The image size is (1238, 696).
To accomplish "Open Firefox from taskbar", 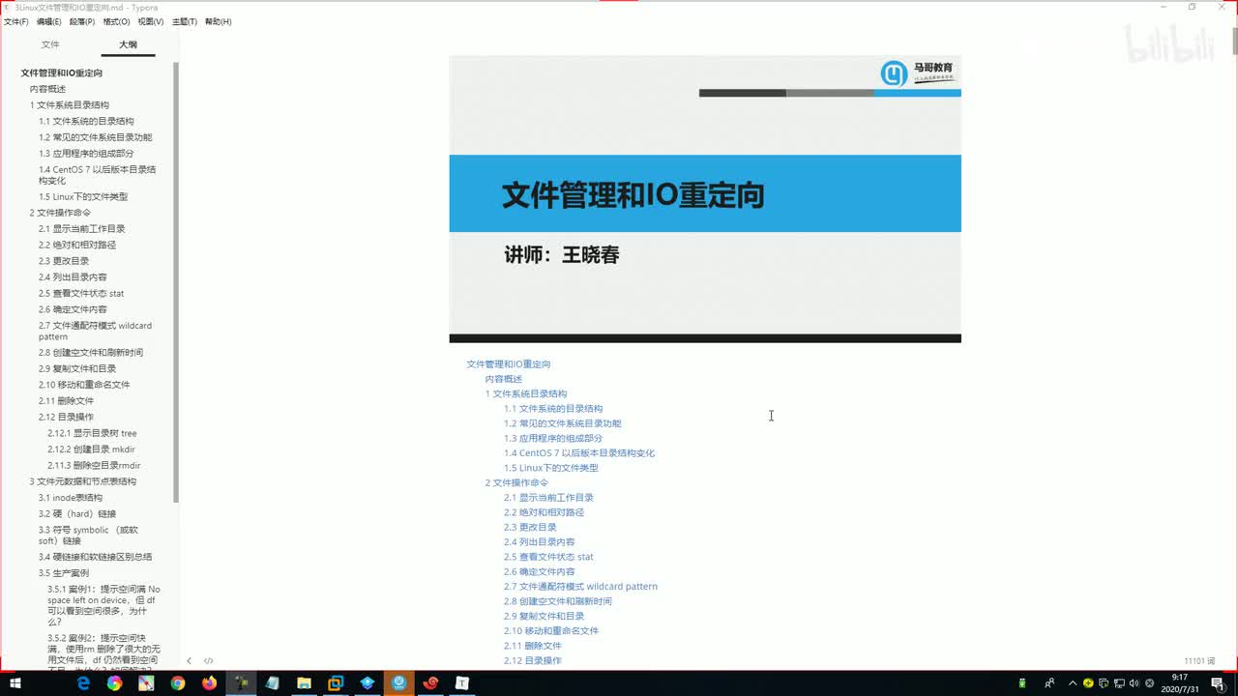I will click(209, 683).
